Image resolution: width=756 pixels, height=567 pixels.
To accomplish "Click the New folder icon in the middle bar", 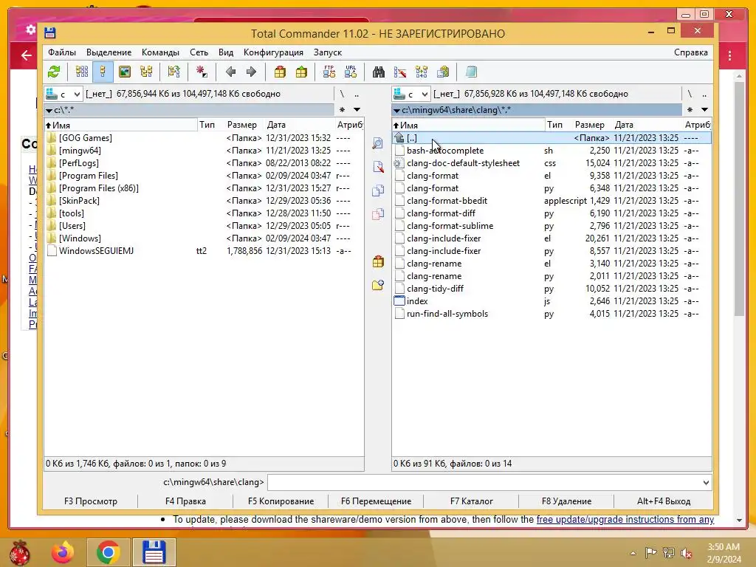I will (x=378, y=285).
